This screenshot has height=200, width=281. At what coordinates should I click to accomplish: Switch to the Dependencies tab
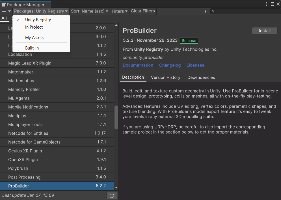tap(201, 78)
